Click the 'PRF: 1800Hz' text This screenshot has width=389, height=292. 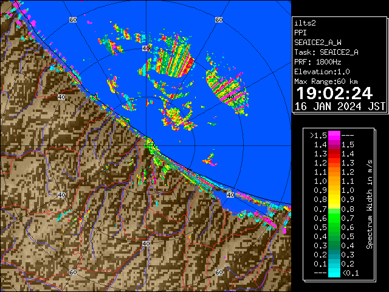(318, 62)
